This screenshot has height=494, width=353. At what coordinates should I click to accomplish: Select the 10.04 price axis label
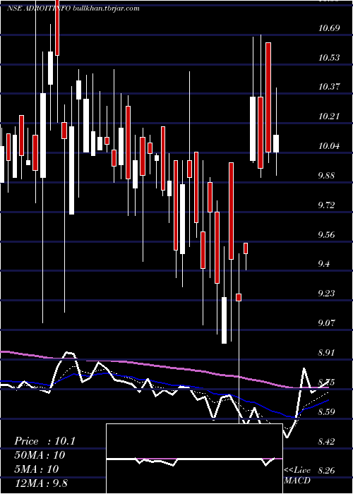329,146
